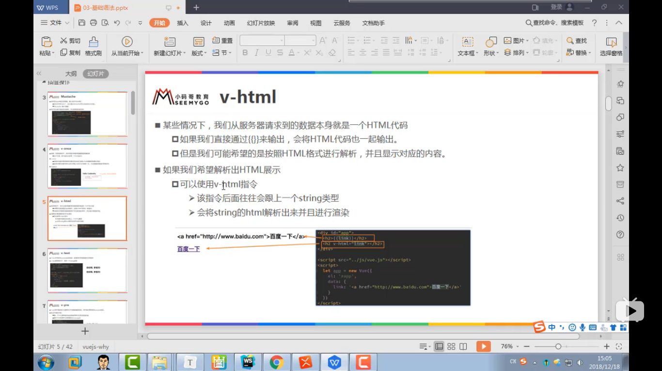Select slide 4 v-once thumbnail

(x=87, y=166)
